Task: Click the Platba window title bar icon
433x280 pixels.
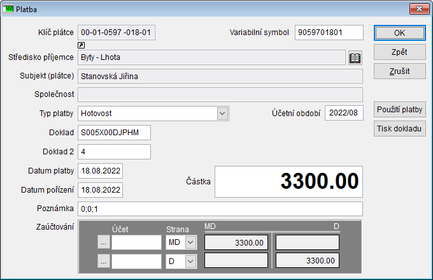Action: [x=8, y=8]
